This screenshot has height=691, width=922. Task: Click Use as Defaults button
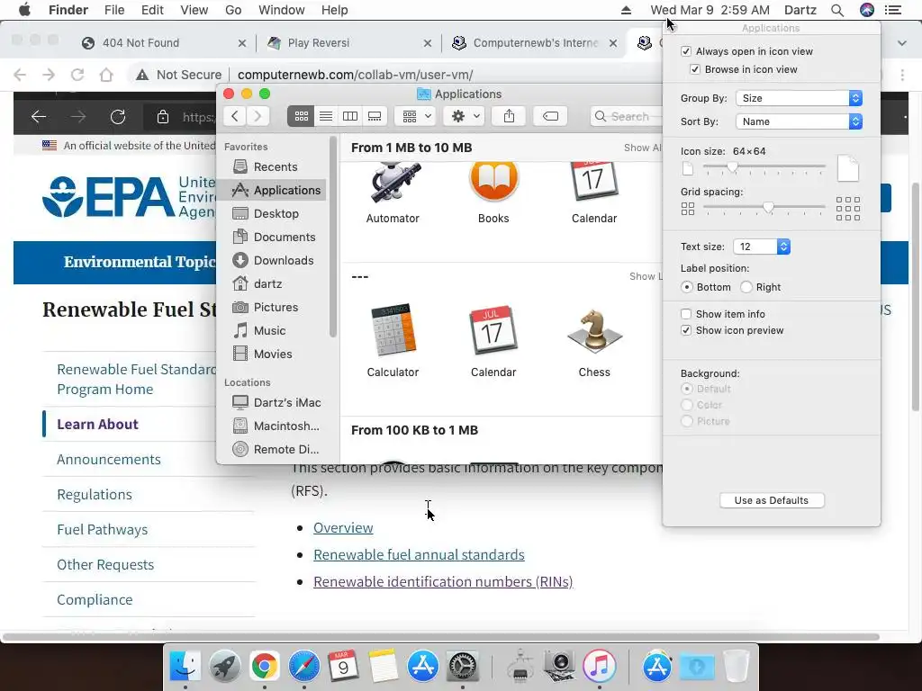(x=772, y=500)
